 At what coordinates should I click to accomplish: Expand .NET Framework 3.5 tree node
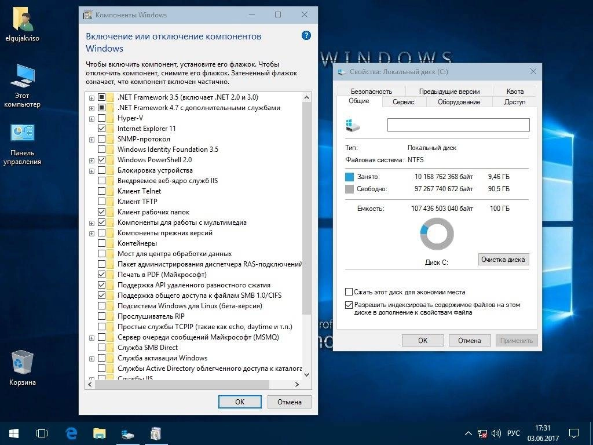click(x=91, y=97)
